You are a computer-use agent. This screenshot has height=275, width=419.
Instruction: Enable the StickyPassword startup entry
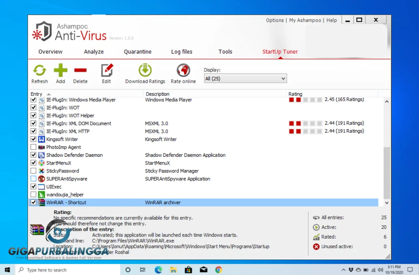click(33, 171)
